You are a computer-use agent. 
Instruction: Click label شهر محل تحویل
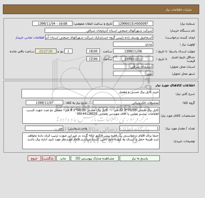click(183, 74)
